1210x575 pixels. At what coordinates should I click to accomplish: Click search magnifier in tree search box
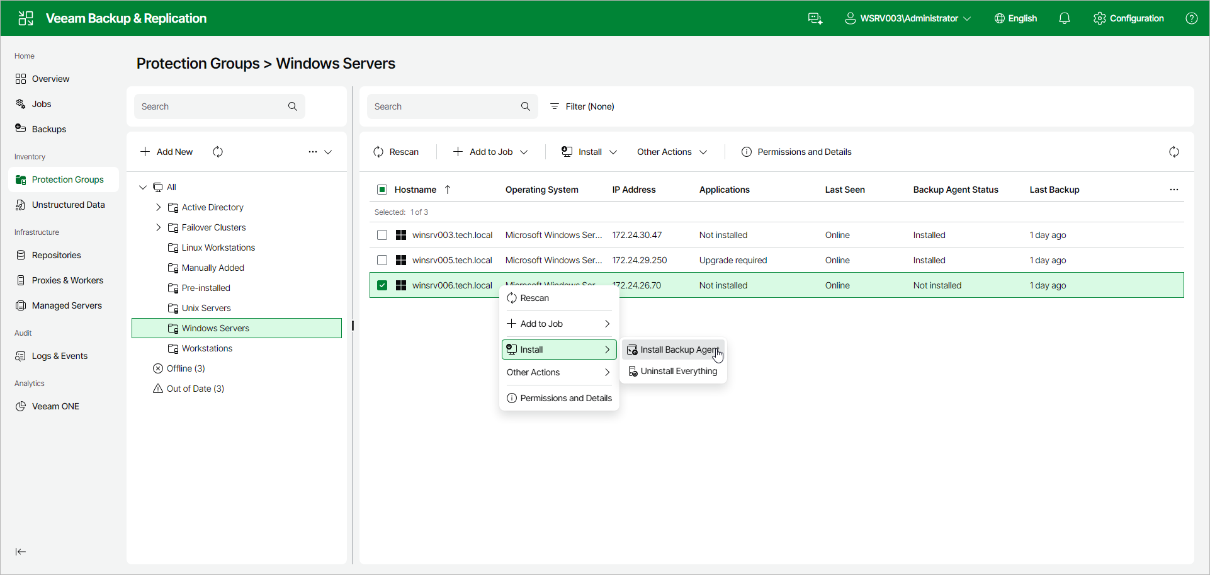tap(293, 106)
